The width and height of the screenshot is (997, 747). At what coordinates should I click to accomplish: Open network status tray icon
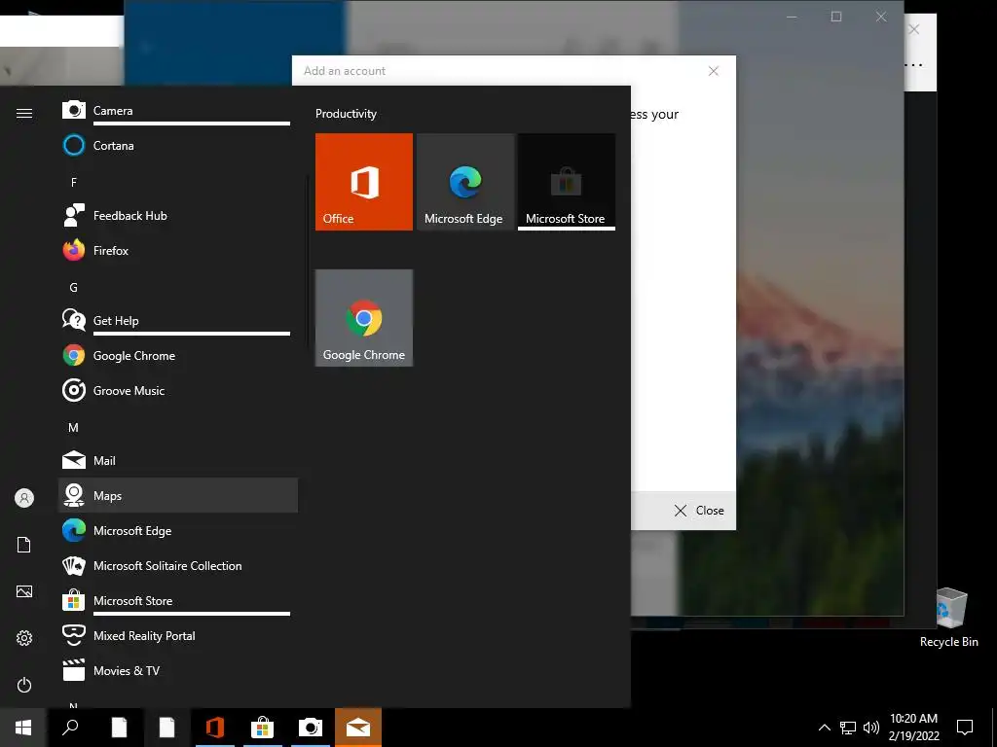[848, 728]
